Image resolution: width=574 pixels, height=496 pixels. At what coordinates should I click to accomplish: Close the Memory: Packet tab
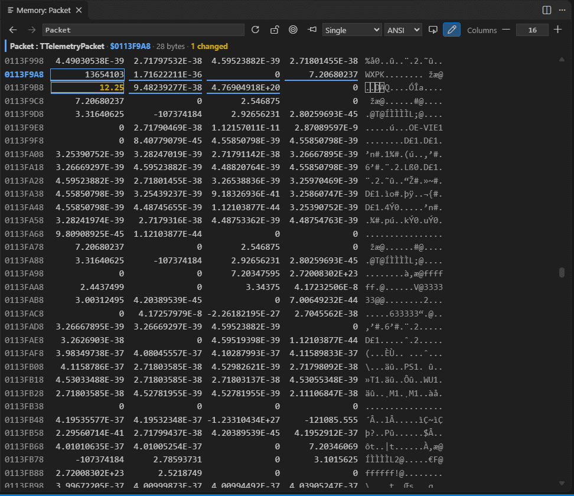79,10
